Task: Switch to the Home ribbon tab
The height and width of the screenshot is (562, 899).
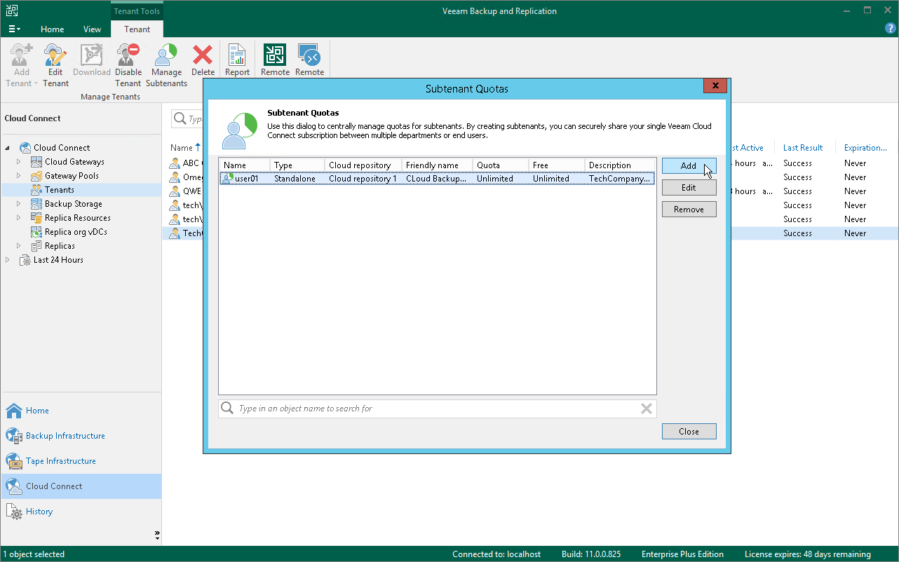Action: pos(53,29)
